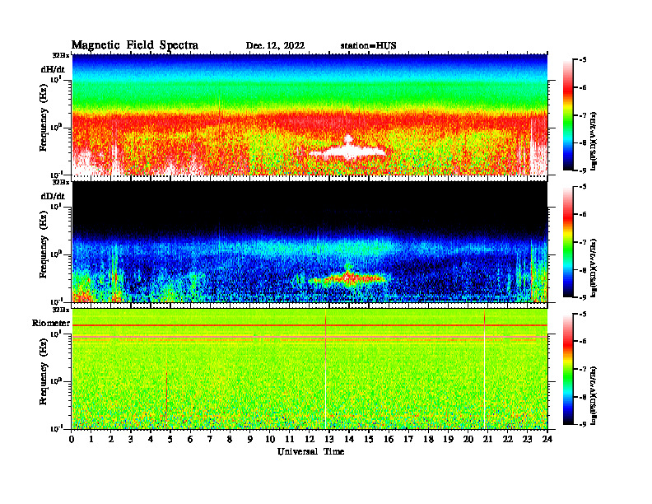This screenshot has width=652, height=504.
Task: Click the hour "21" tick label on time axis
Action: tap(487, 440)
